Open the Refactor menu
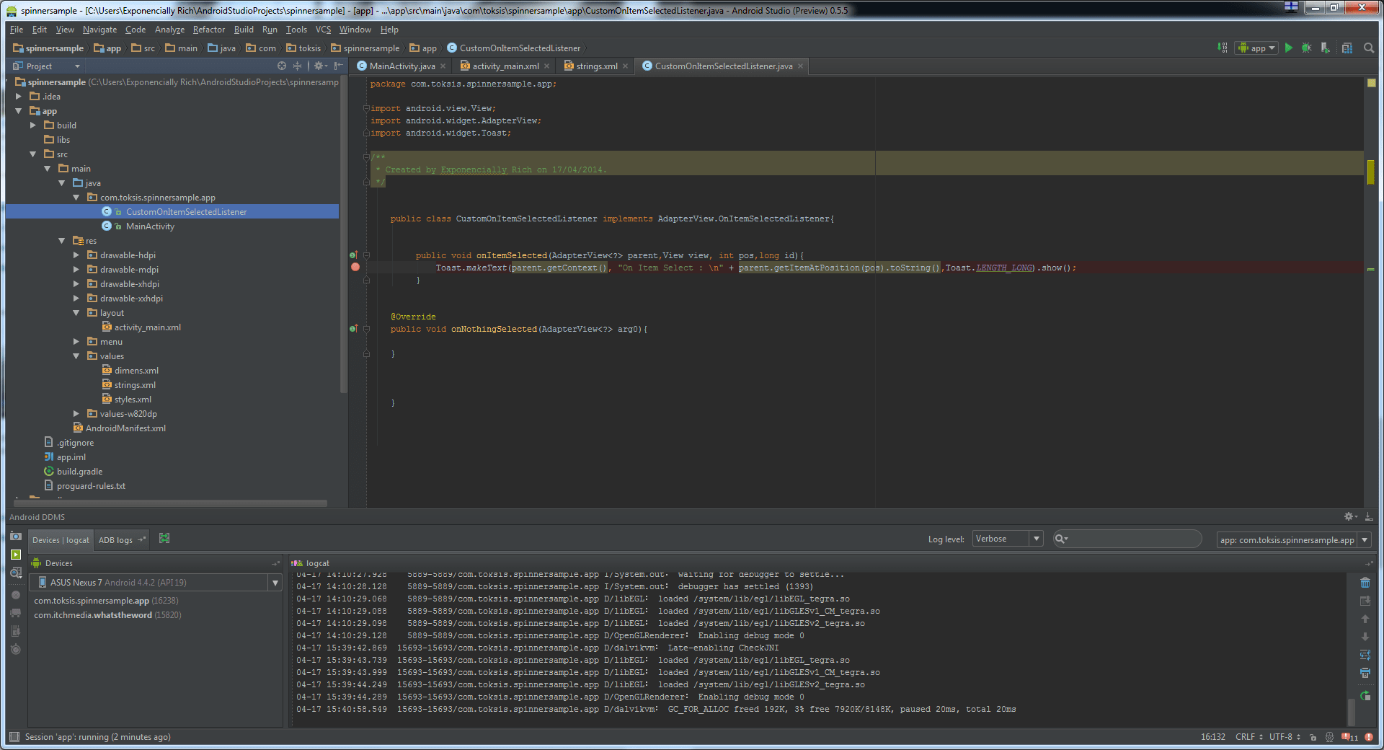 [208, 30]
